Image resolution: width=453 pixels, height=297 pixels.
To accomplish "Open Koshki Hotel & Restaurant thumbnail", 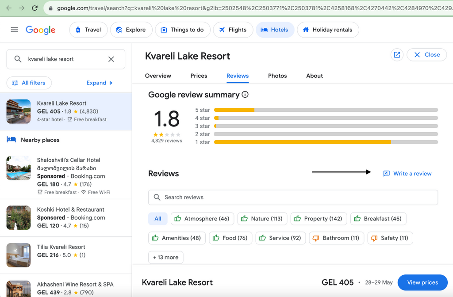I will pos(19,217).
